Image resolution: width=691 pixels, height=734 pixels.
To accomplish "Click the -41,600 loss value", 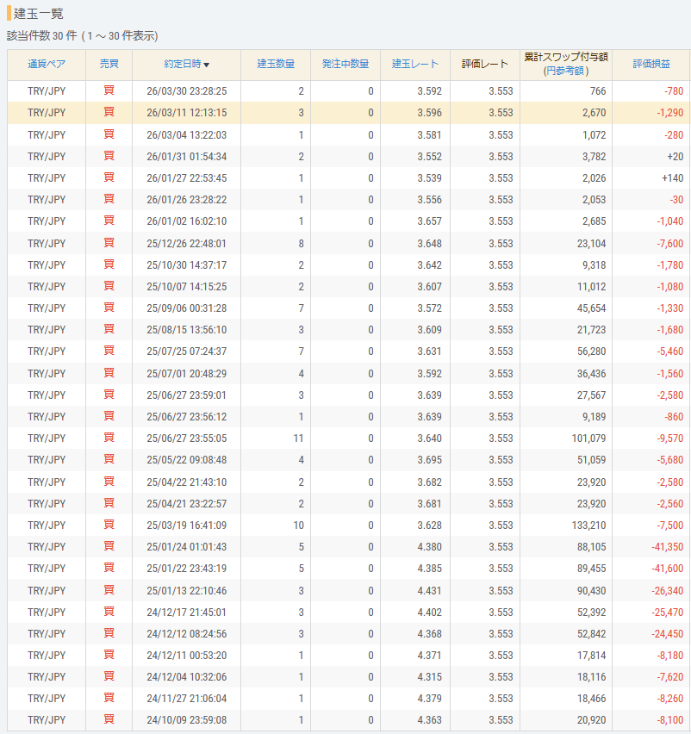I will [x=668, y=568].
